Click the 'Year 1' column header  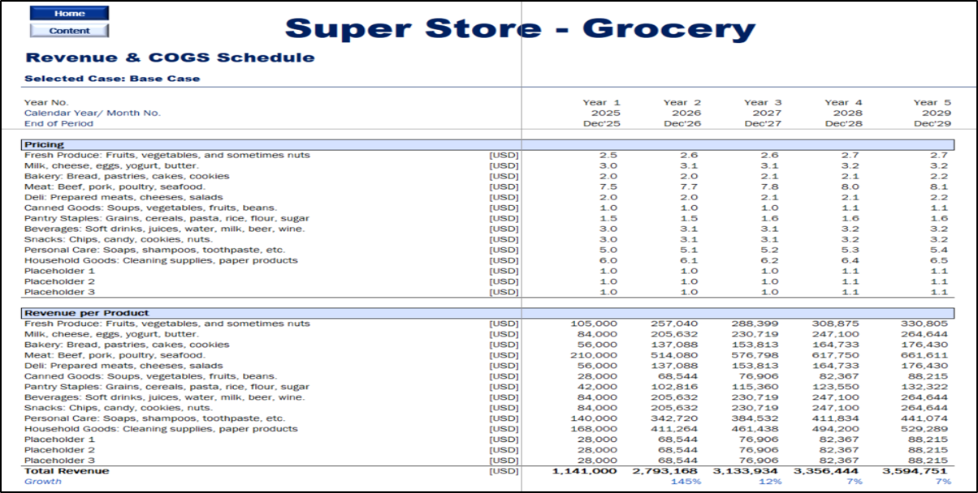(601, 102)
